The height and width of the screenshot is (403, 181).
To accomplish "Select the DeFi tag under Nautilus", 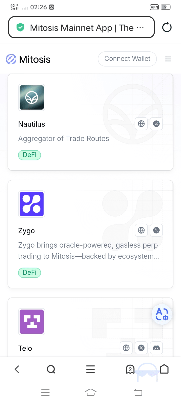I will pyautogui.click(x=29, y=155).
